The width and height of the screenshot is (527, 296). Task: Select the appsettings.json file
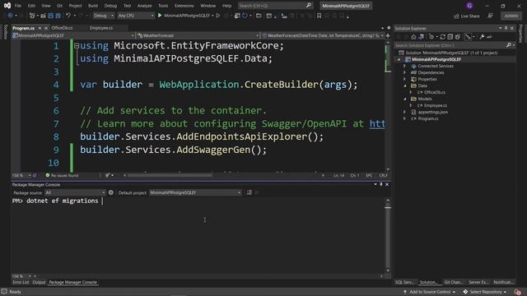[x=432, y=112]
